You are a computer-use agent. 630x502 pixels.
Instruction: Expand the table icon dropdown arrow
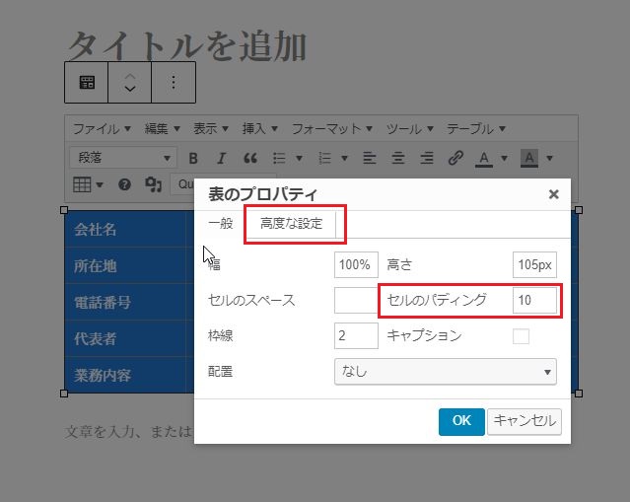(100, 184)
